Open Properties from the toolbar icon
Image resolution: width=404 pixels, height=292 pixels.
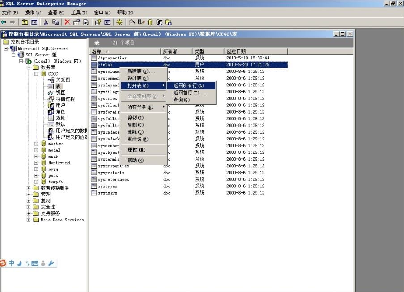(x=77, y=22)
